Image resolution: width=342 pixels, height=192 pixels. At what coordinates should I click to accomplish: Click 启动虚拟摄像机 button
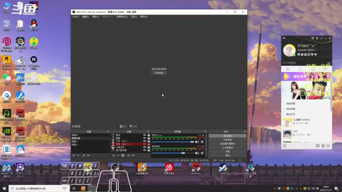point(227,144)
